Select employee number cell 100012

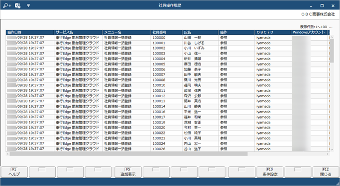(166, 96)
